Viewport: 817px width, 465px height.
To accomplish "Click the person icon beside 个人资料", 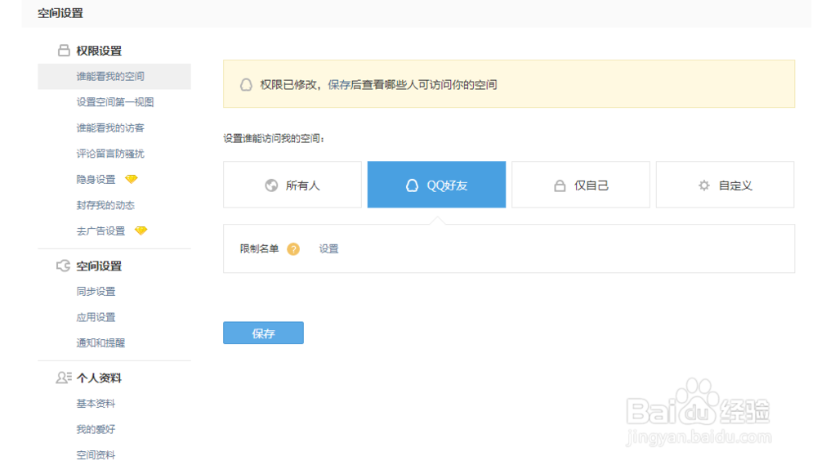I will [64, 378].
